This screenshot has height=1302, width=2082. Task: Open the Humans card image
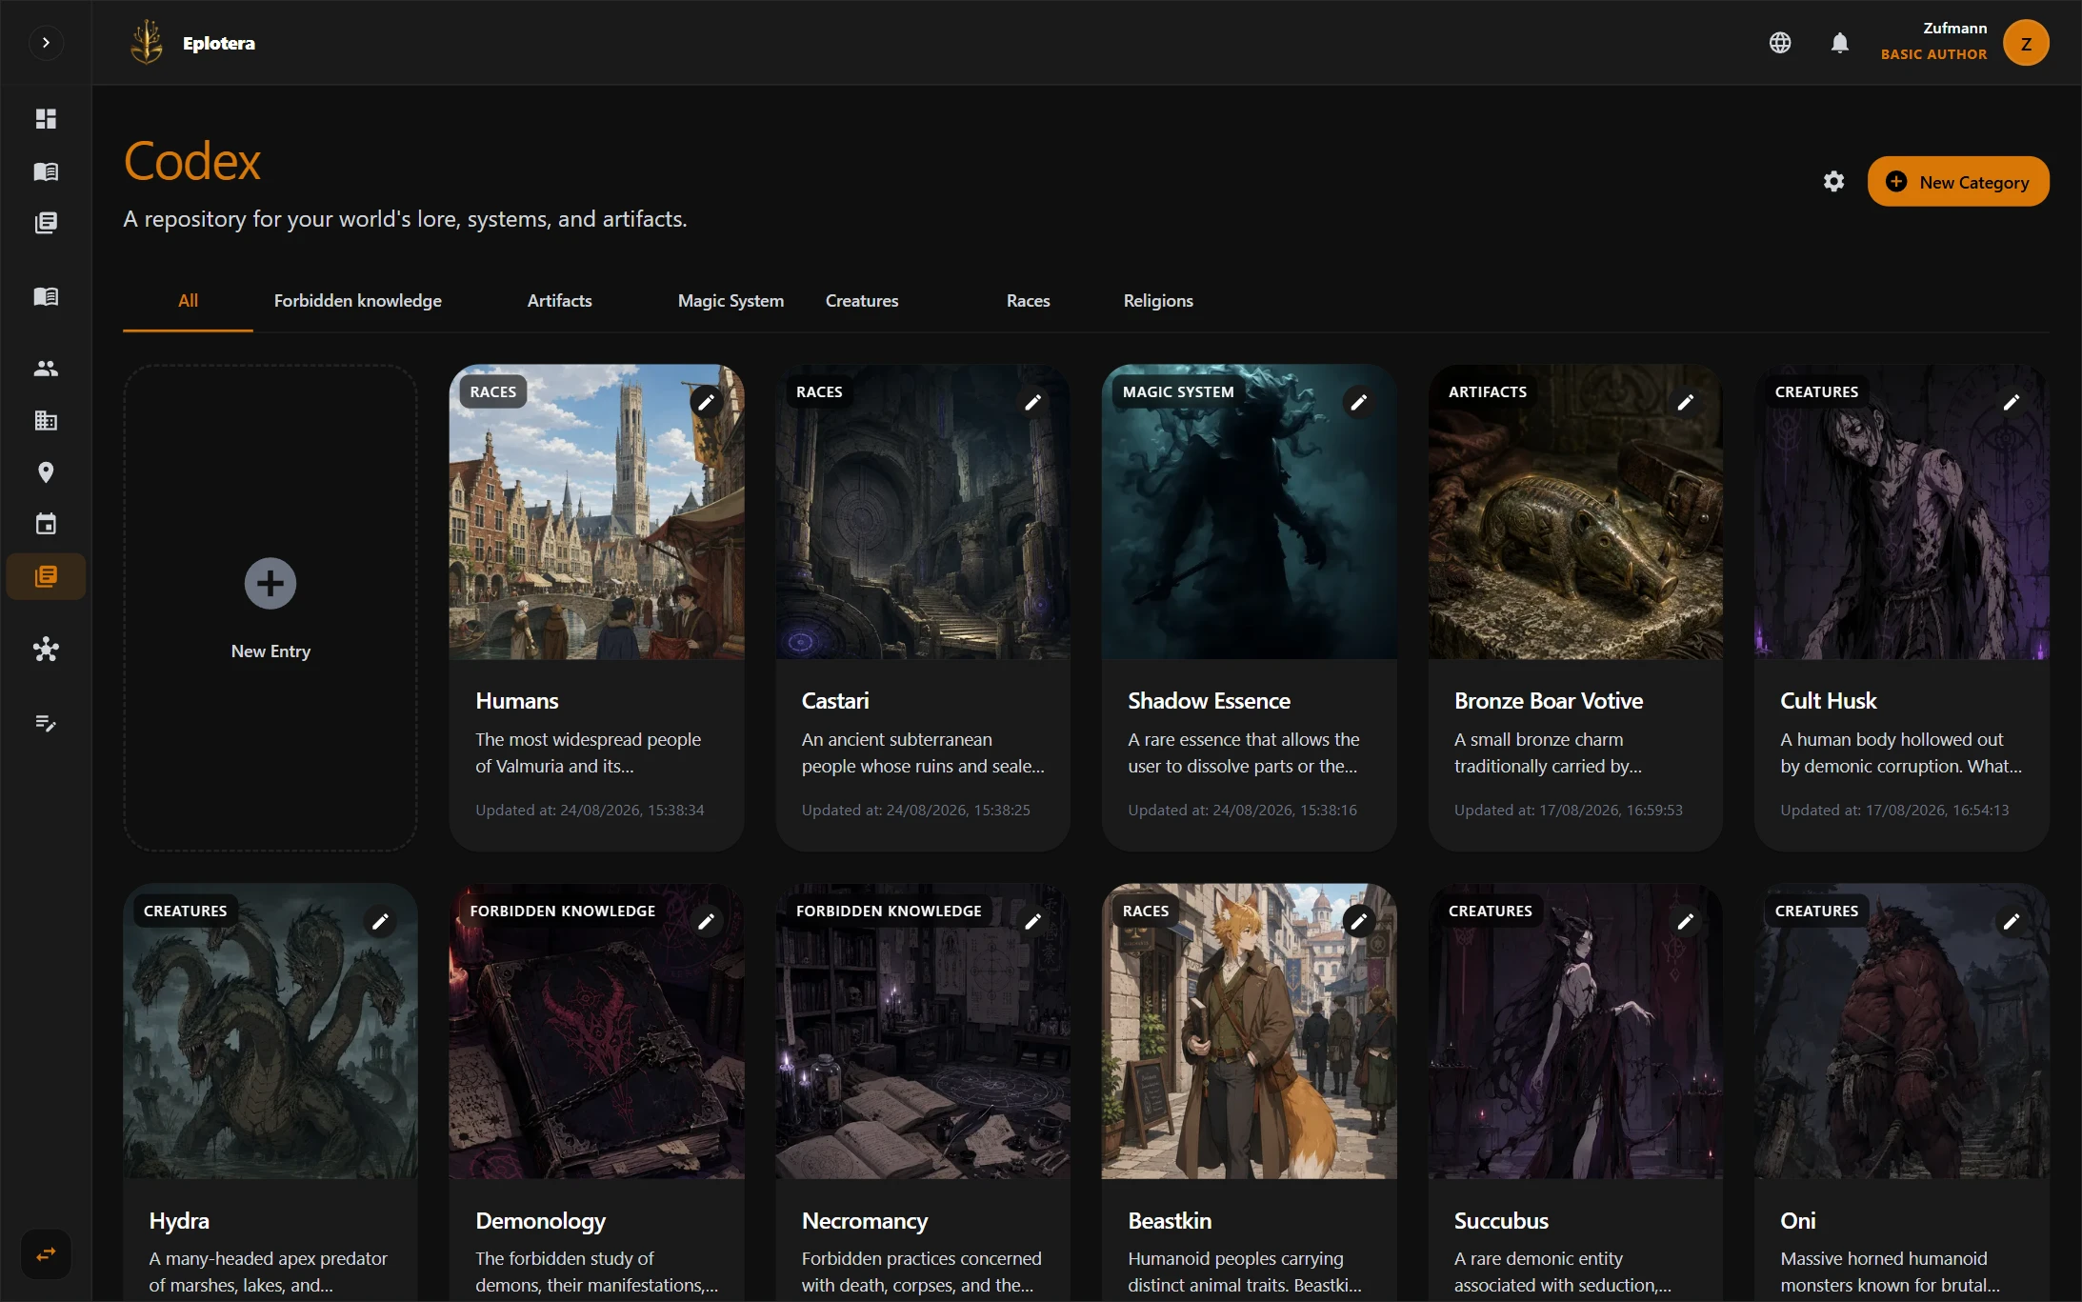click(x=597, y=512)
